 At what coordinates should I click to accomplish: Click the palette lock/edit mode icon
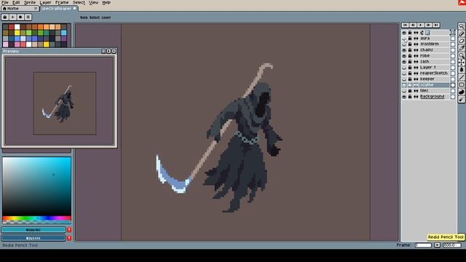[5, 17]
